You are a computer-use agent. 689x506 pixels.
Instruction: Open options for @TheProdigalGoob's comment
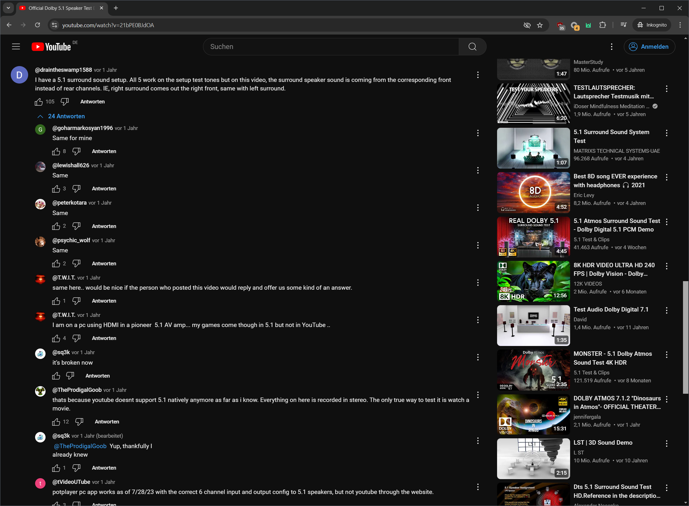tap(478, 395)
